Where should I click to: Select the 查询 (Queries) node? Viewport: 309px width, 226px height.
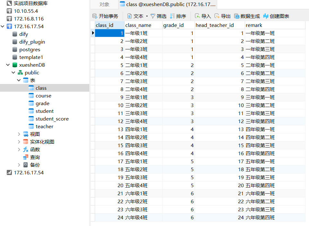pyautogui.click(x=35, y=157)
